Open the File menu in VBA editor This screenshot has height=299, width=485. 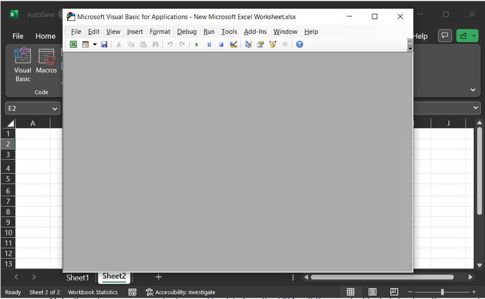pyautogui.click(x=76, y=32)
